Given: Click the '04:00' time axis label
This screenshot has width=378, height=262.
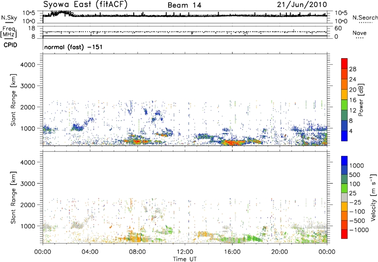Looking at the screenshot, I should [x=90, y=252].
